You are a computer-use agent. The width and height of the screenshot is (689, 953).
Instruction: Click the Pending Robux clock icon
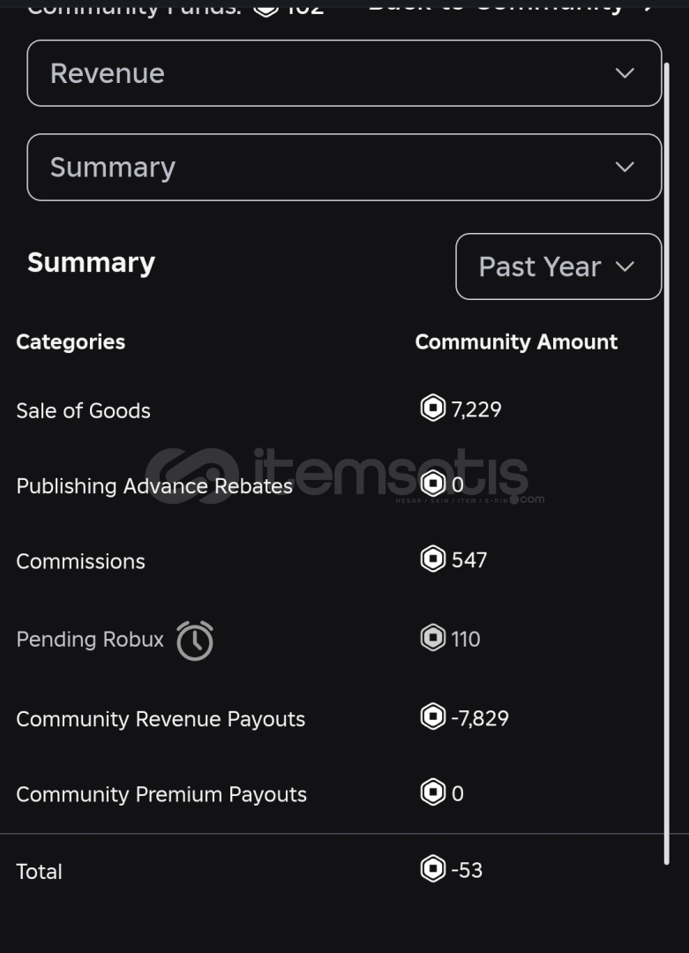tap(195, 641)
